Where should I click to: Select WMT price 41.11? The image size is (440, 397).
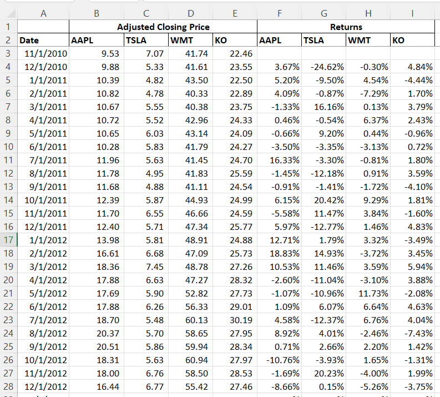pos(190,187)
